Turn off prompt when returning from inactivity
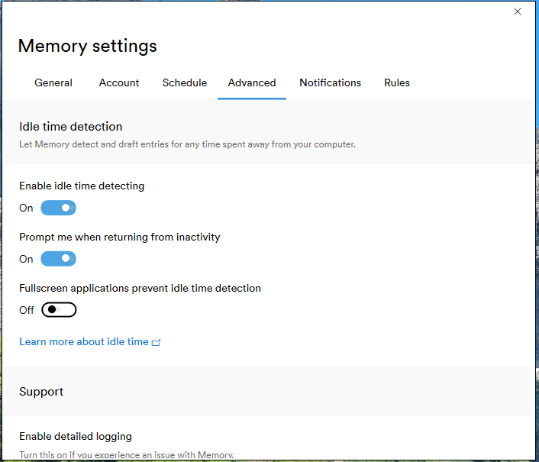 tap(59, 259)
